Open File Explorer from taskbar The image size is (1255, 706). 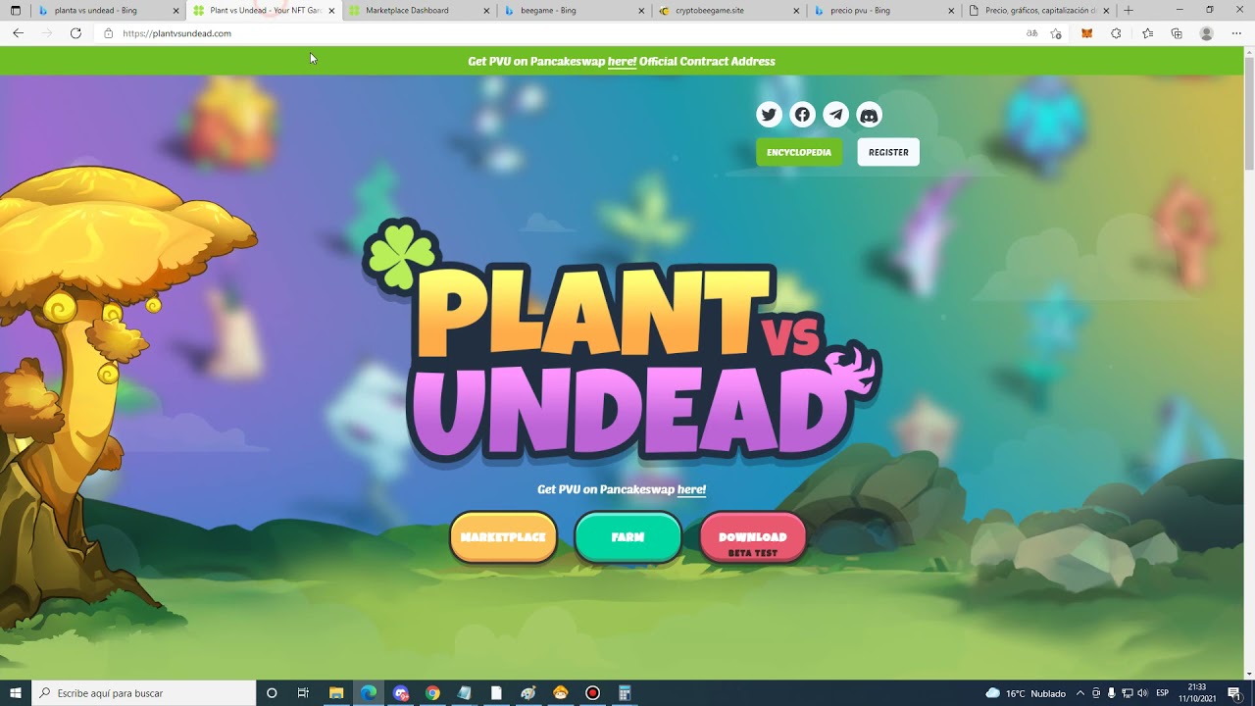click(x=336, y=693)
